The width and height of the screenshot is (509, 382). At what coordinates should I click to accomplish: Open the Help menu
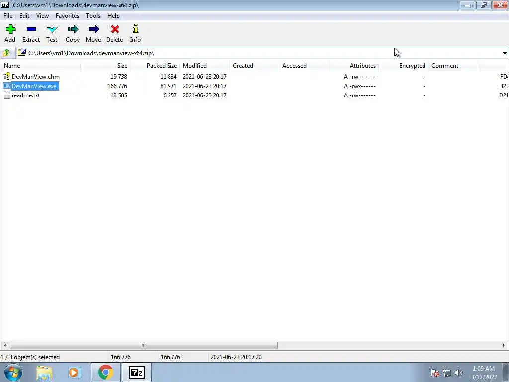114,15
